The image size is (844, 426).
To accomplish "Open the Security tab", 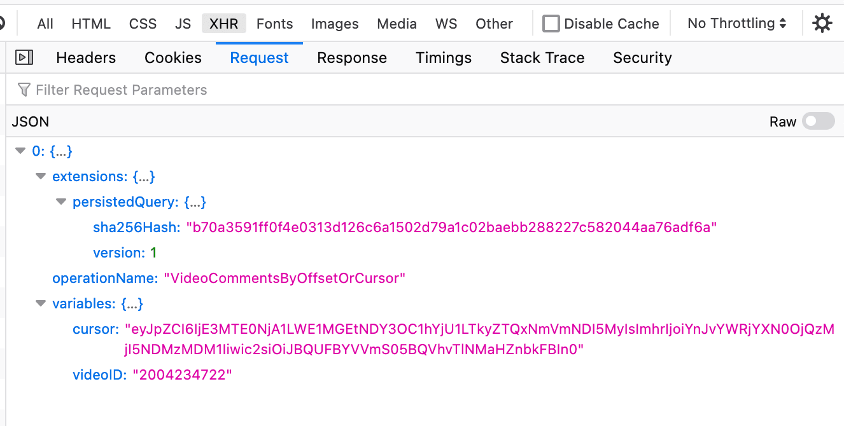I will click(642, 57).
